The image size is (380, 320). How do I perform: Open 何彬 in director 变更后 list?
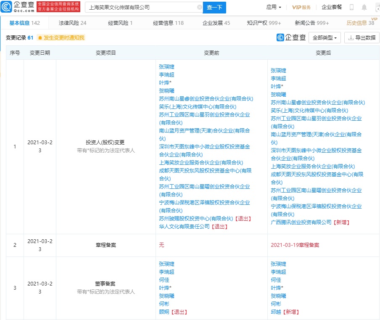click(276, 304)
